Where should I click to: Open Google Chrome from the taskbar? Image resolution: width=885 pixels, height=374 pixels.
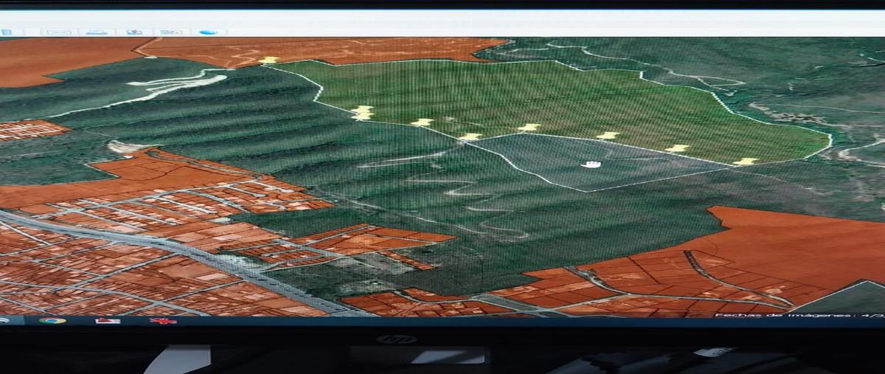click(x=52, y=321)
